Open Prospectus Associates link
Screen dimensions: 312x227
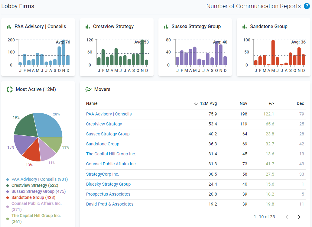(x=108, y=194)
